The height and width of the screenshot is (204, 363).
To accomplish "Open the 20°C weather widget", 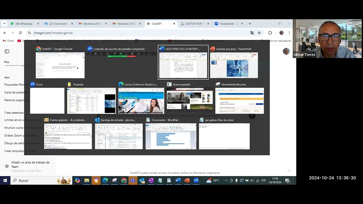I will (x=213, y=180).
